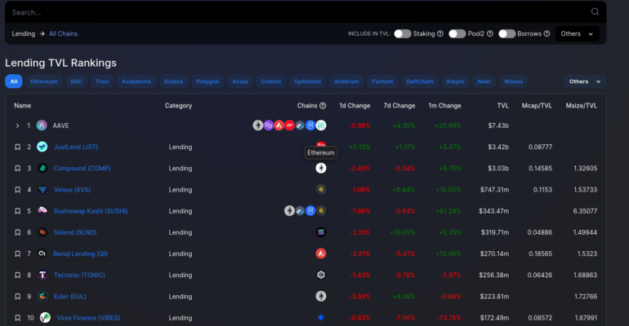
Task: Bookmark Vires Finance (VIRES) row
Action: coord(18,318)
